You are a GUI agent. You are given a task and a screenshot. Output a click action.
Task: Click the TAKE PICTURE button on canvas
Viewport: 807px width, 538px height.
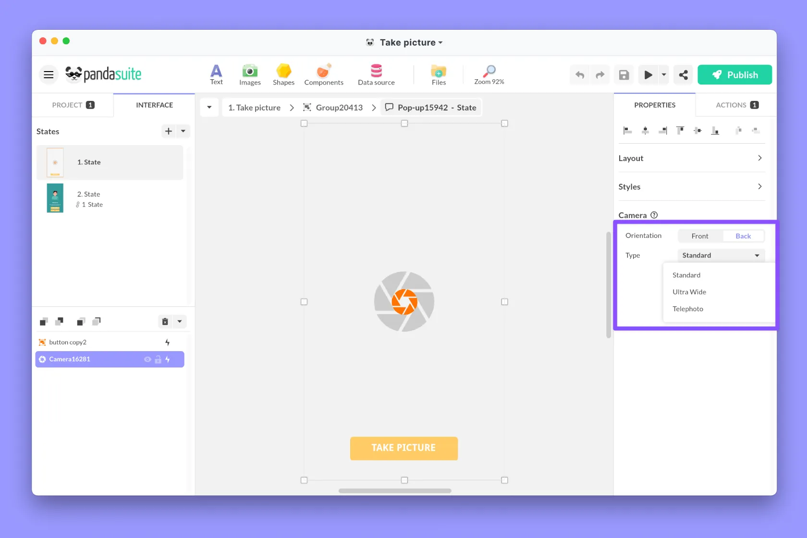tap(403, 448)
